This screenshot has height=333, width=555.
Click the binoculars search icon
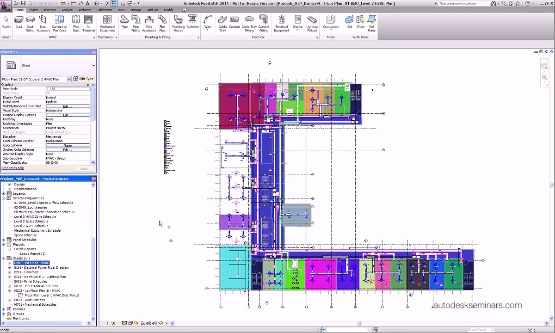point(493,3)
